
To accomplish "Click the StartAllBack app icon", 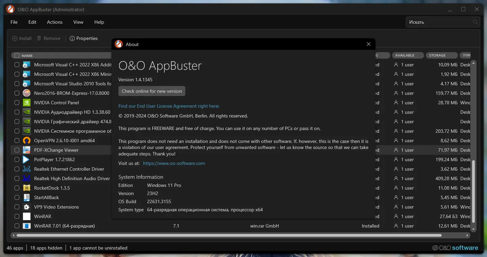I will [27, 197].
